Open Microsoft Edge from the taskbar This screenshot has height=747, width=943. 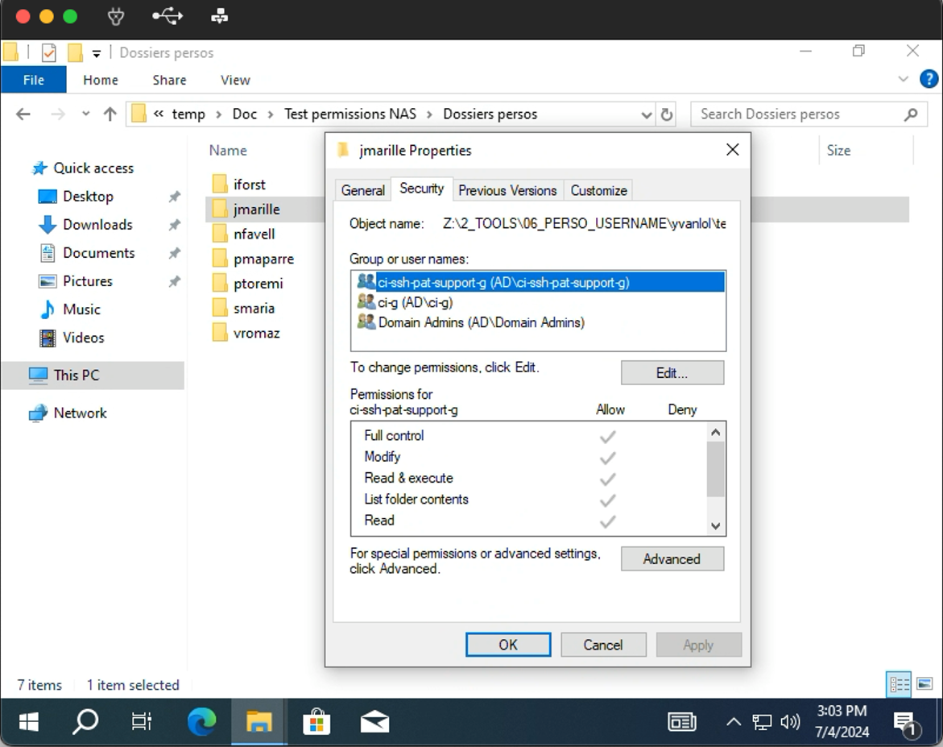pos(201,721)
